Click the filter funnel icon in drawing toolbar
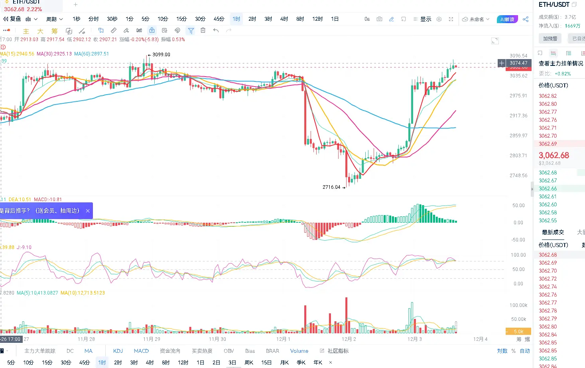The image size is (585, 368). (x=191, y=30)
